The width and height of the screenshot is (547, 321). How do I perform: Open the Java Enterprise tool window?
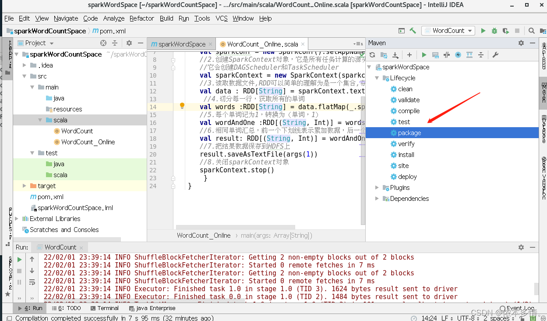[x=152, y=308]
